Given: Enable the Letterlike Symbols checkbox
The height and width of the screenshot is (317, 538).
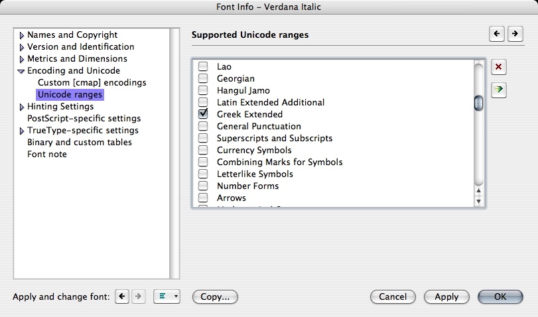Looking at the screenshot, I should [x=203, y=174].
